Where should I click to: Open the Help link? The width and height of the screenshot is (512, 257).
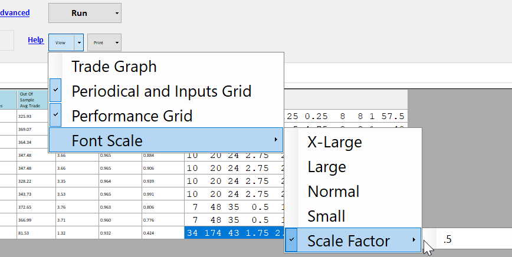pyautogui.click(x=35, y=39)
